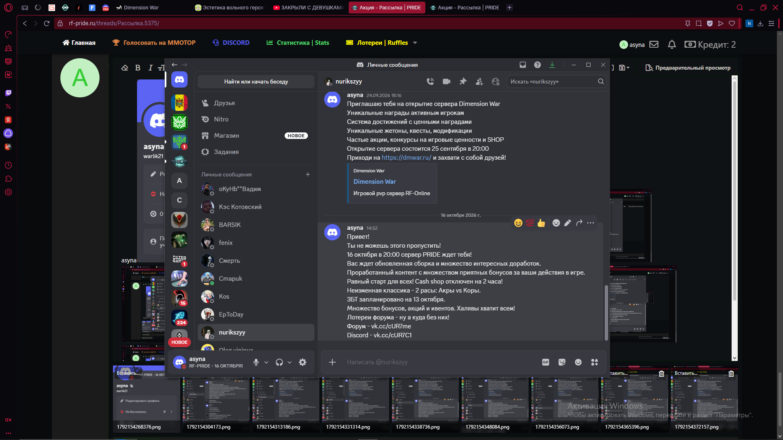Open the emoji picker in message box
Screen dimensions: 783x440
[x=578, y=362]
